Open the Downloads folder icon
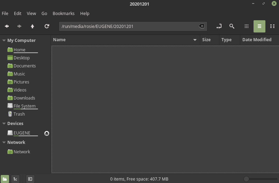279x183 pixels. (x=10, y=98)
